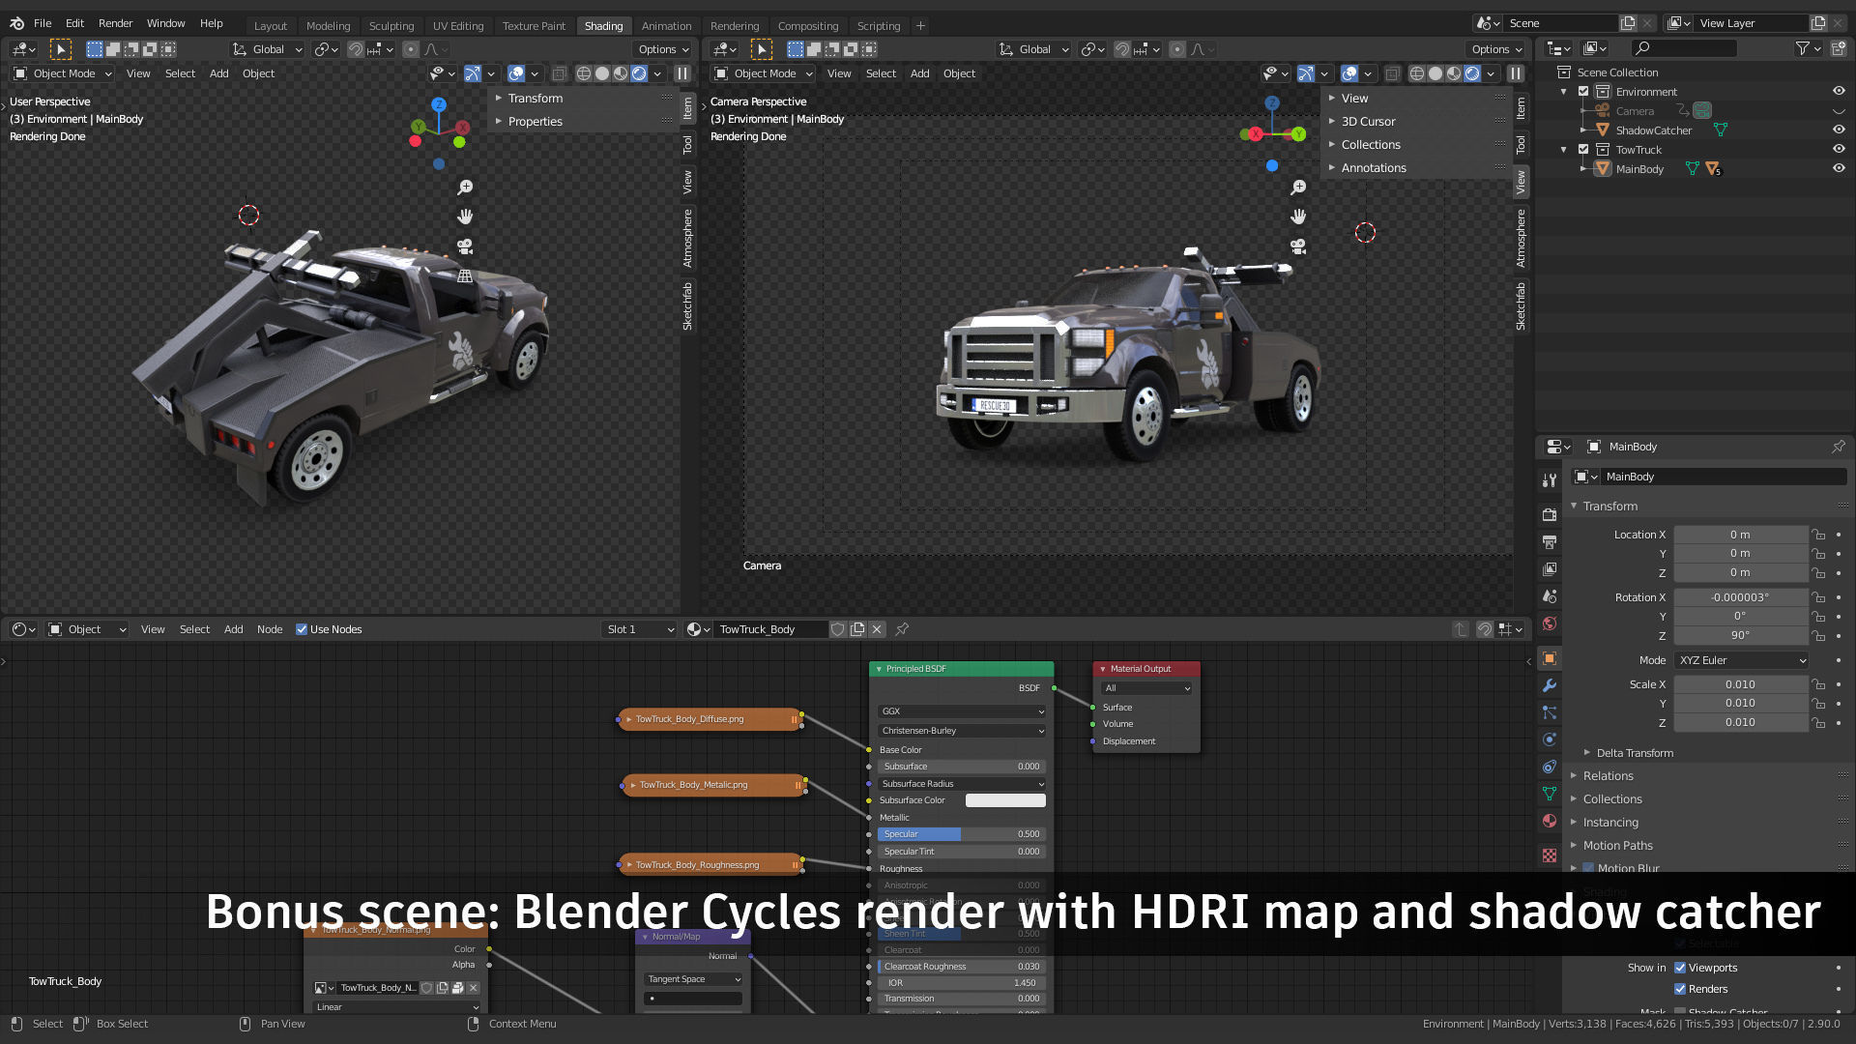
Task: Open the Render menu
Action: click(x=115, y=23)
